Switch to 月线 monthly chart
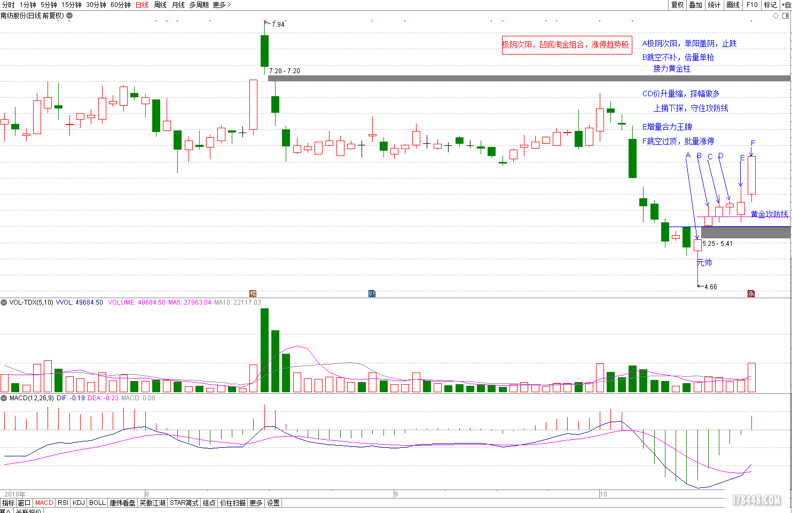Viewport: 792px width, 513px height. [x=178, y=5]
